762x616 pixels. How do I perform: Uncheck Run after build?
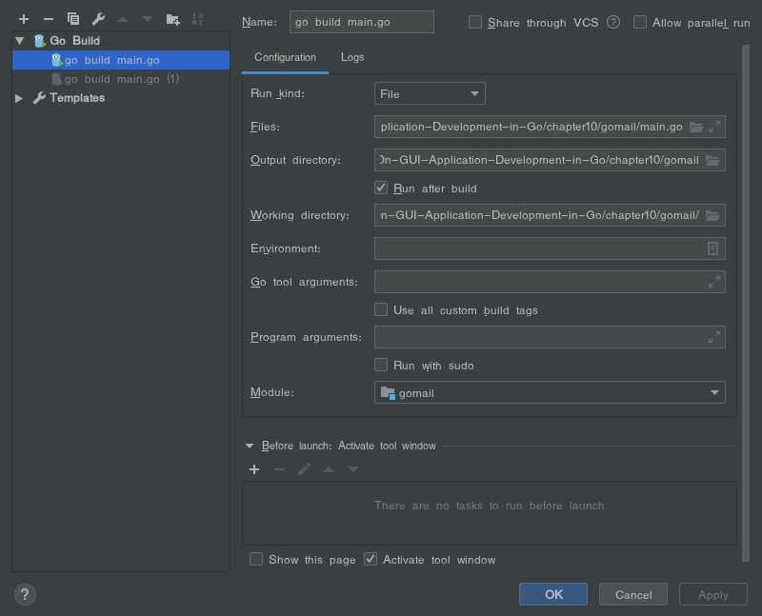point(381,188)
